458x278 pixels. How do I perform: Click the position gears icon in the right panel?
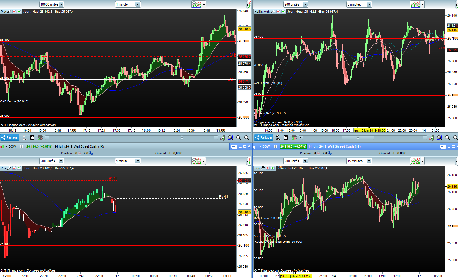pos(329,153)
